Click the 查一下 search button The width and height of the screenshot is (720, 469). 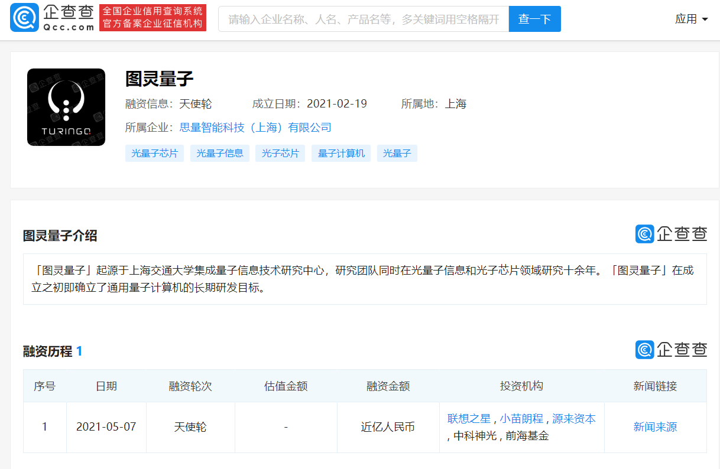point(534,19)
